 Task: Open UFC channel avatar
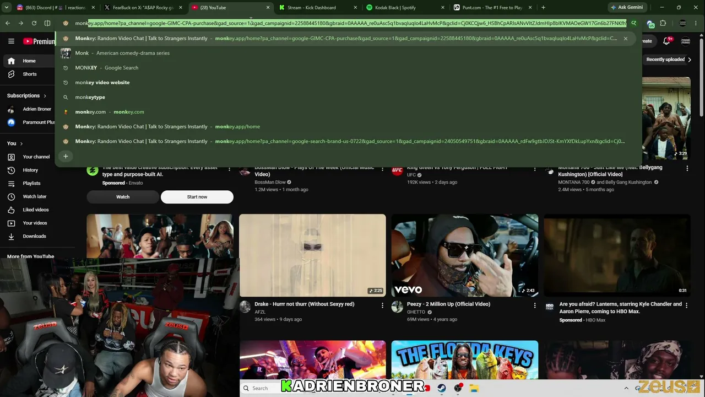pos(397,170)
